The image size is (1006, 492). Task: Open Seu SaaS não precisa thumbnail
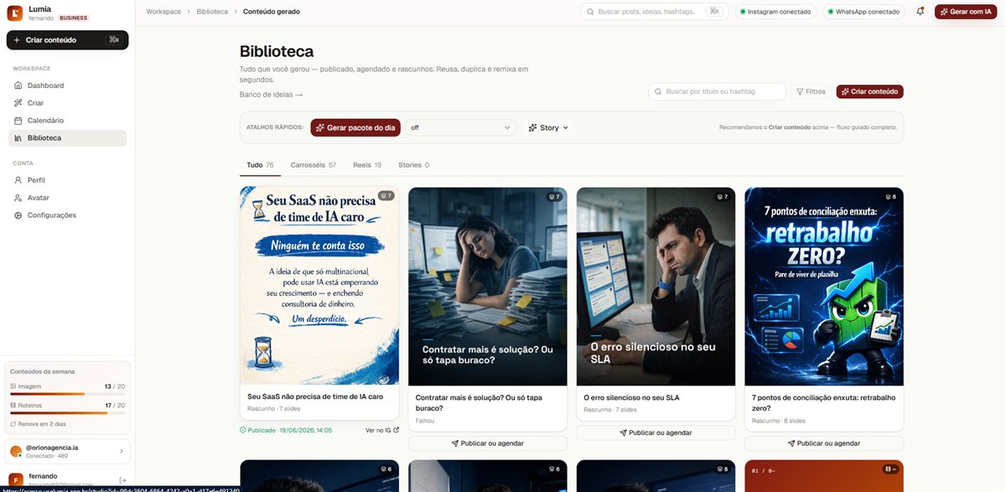tap(319, 286)
